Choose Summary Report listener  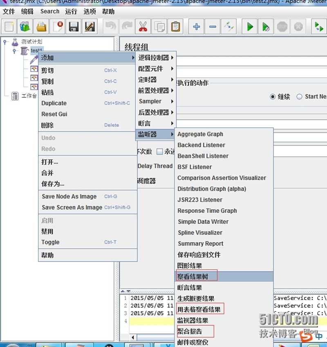click(x=224, y=243)
